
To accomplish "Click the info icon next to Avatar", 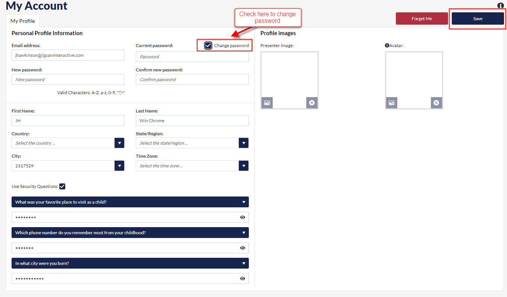I will 387,46.
